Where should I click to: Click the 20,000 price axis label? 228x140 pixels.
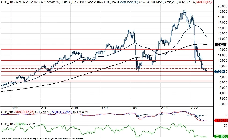point(221,6)
